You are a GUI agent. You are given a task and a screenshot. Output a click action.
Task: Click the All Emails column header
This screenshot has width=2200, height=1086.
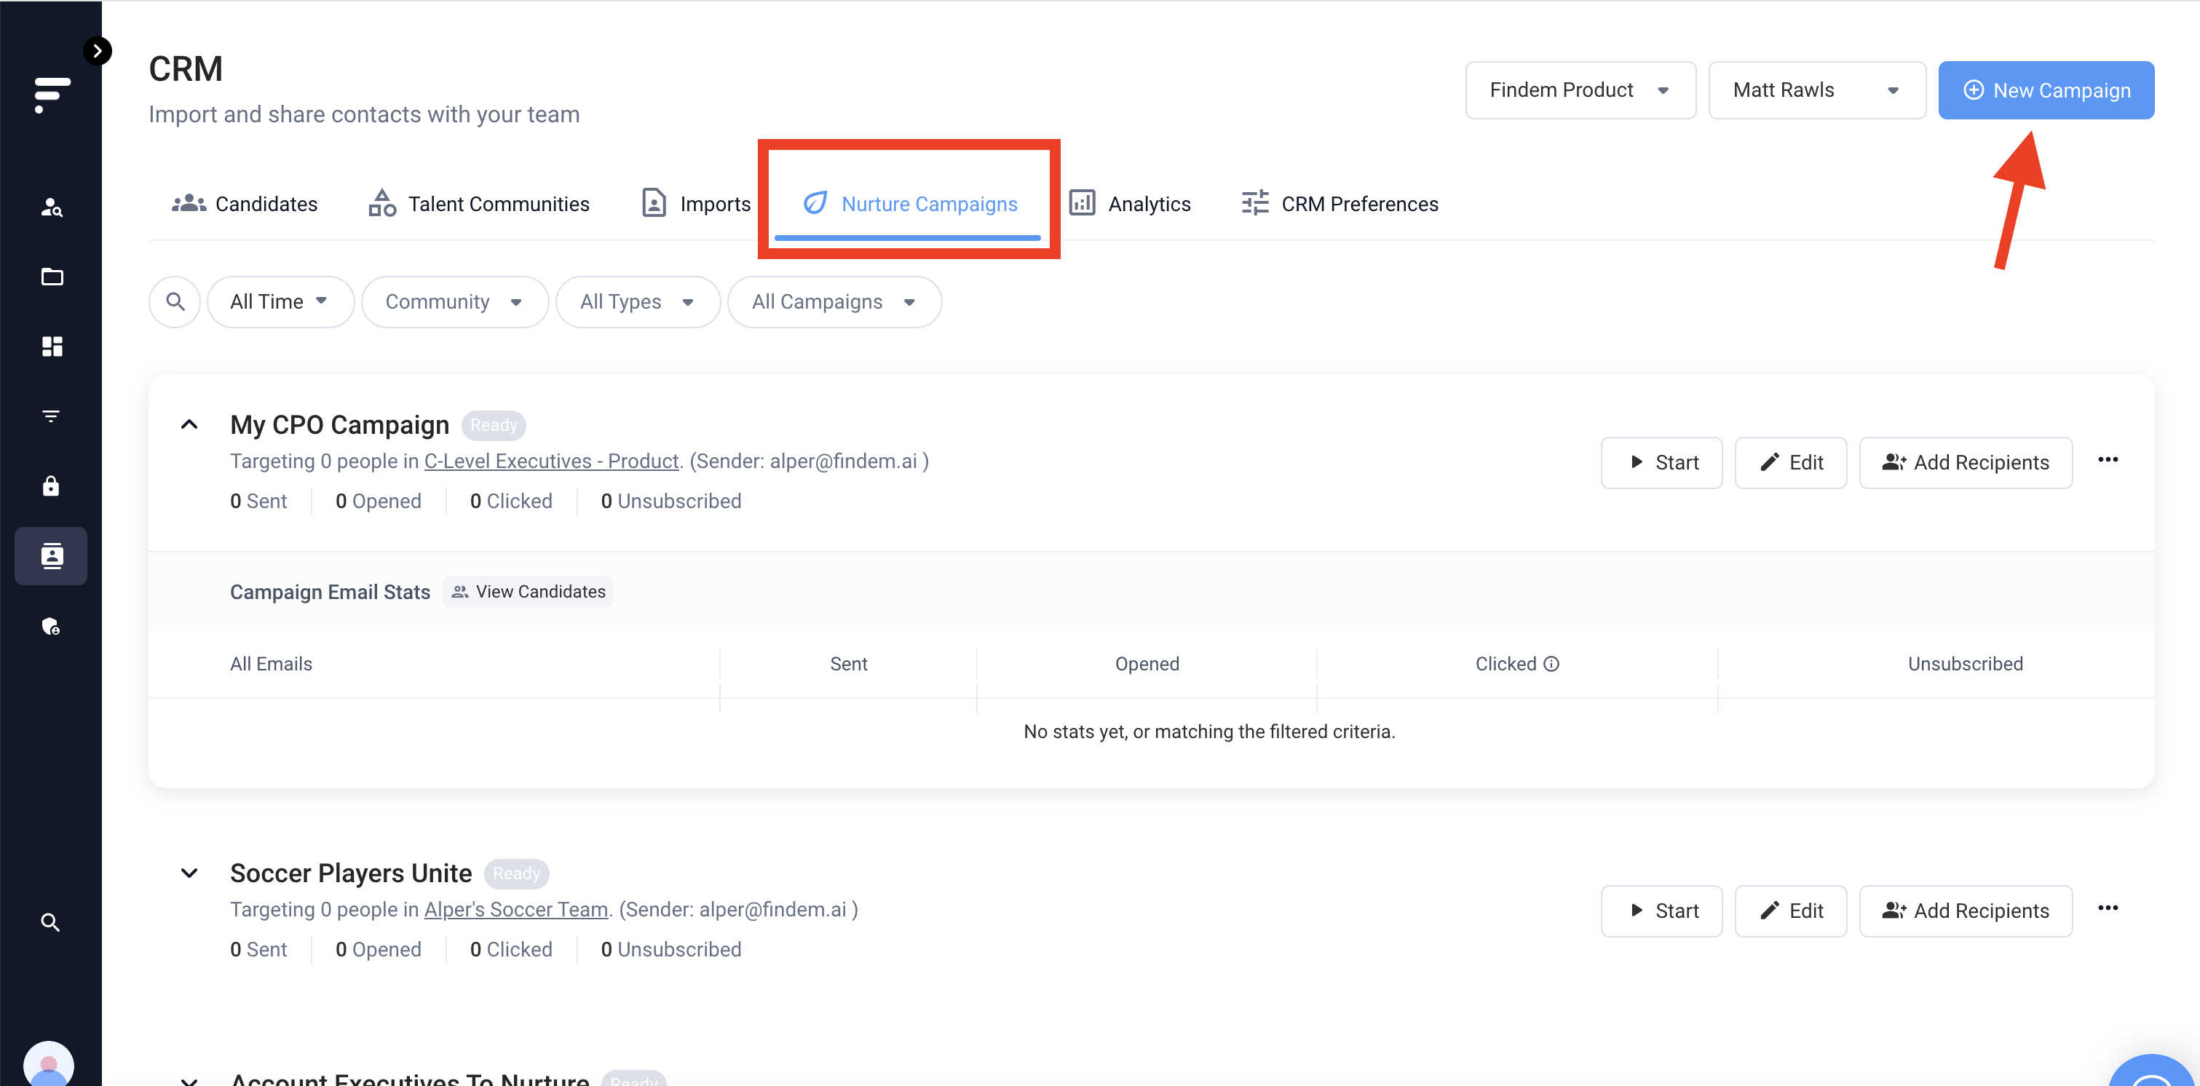[x=272, y=663]
